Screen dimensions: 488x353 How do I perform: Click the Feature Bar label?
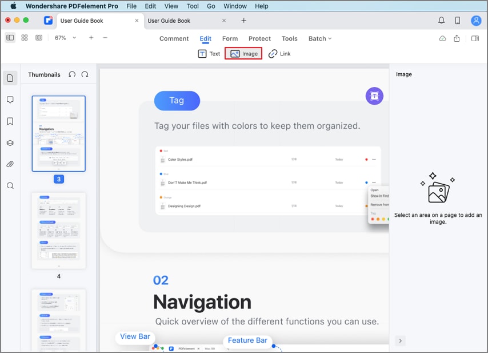point(247,340)
